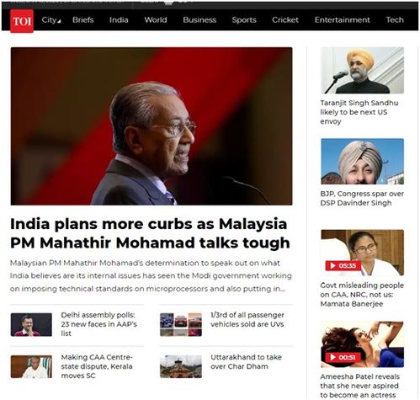
Task: Open Taranjit Singh Sandhu envoy story
Action: pos(359,112)
